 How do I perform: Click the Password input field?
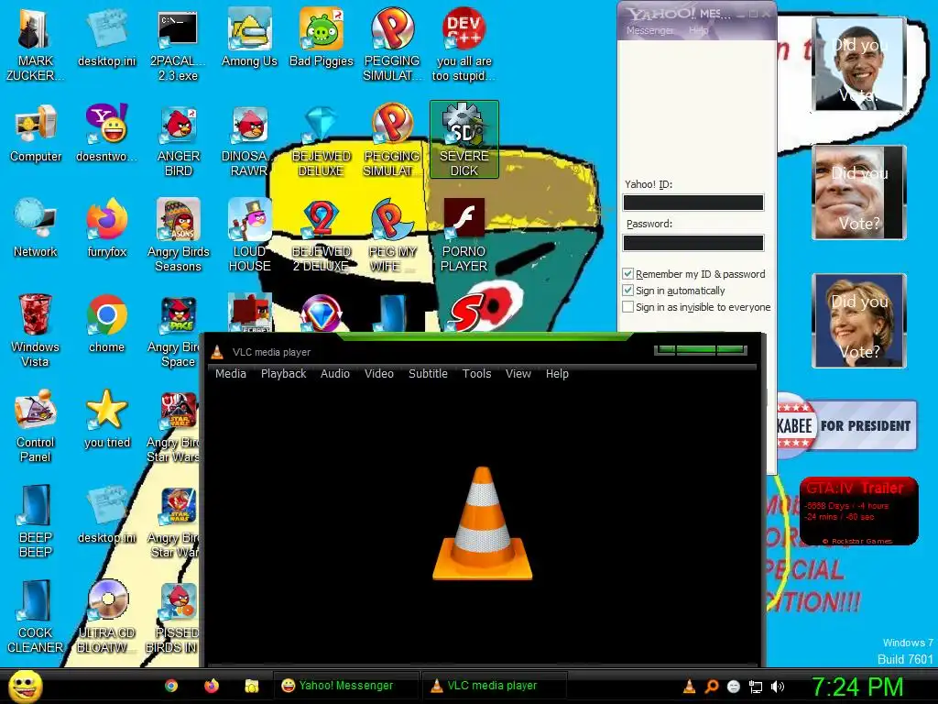(x=693, y=242)
